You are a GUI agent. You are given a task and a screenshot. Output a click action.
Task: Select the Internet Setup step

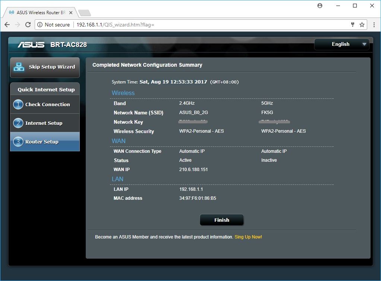[x=44, y=123]
